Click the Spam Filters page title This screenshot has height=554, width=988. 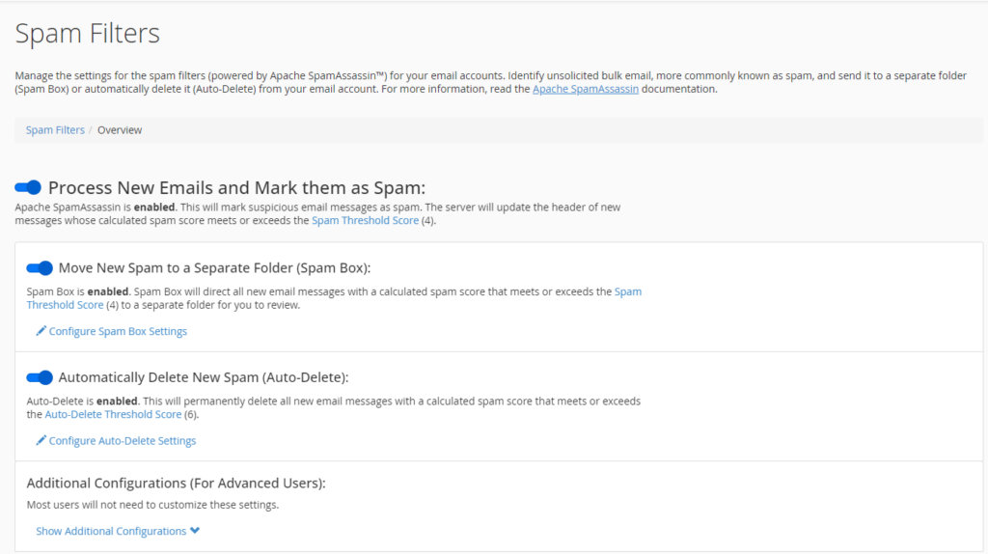pos(88,34)
